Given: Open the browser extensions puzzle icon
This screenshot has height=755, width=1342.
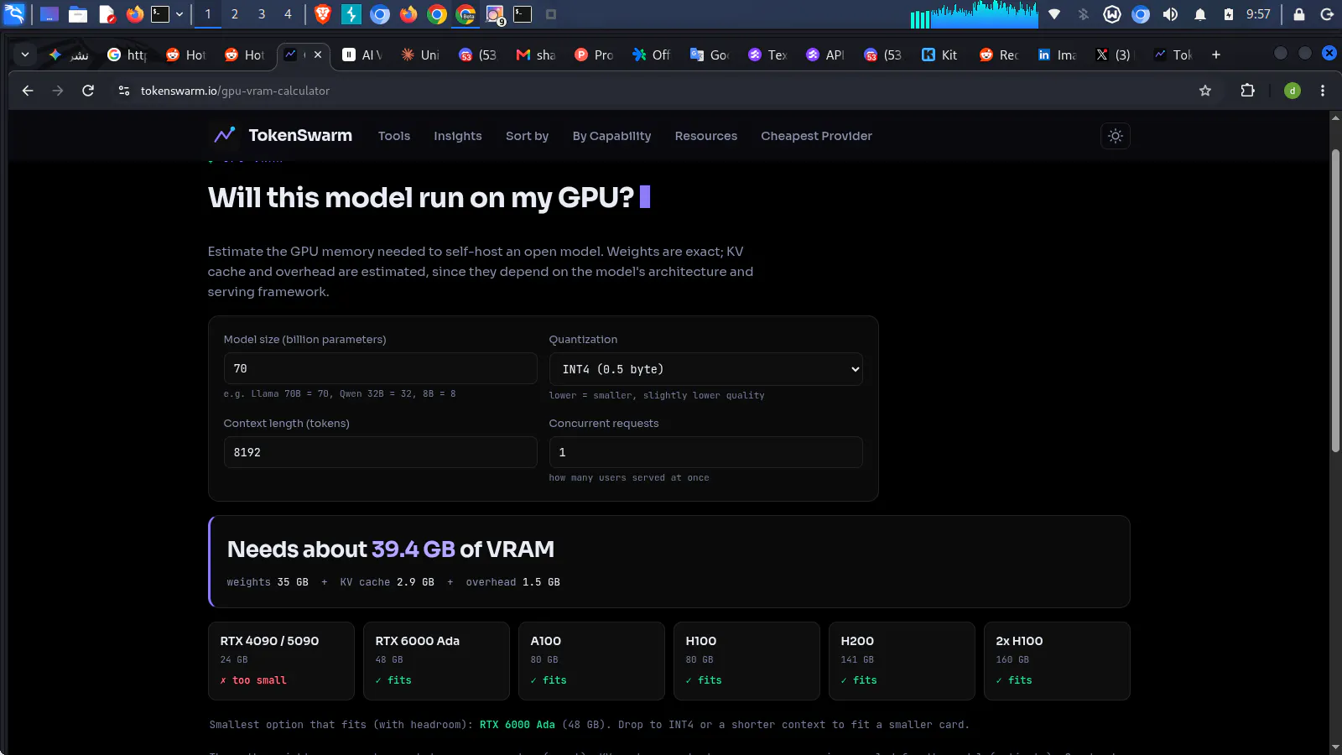Looking at the screenshot, I should coord(1247,91).
